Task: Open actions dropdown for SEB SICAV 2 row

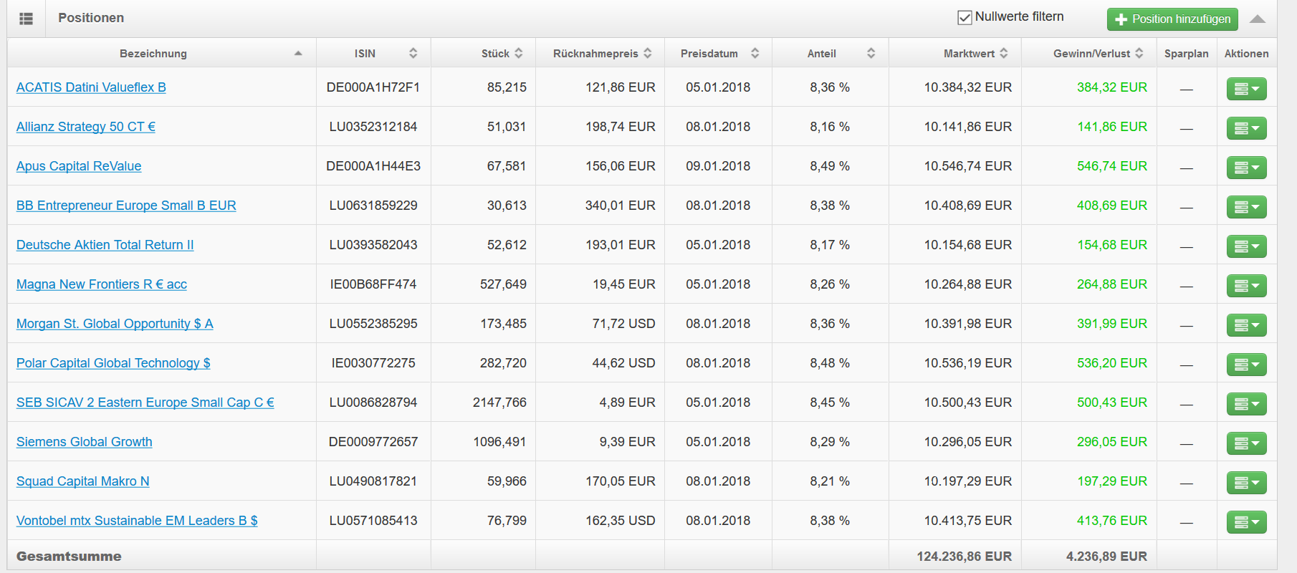Action: [x=1247, y=404]
